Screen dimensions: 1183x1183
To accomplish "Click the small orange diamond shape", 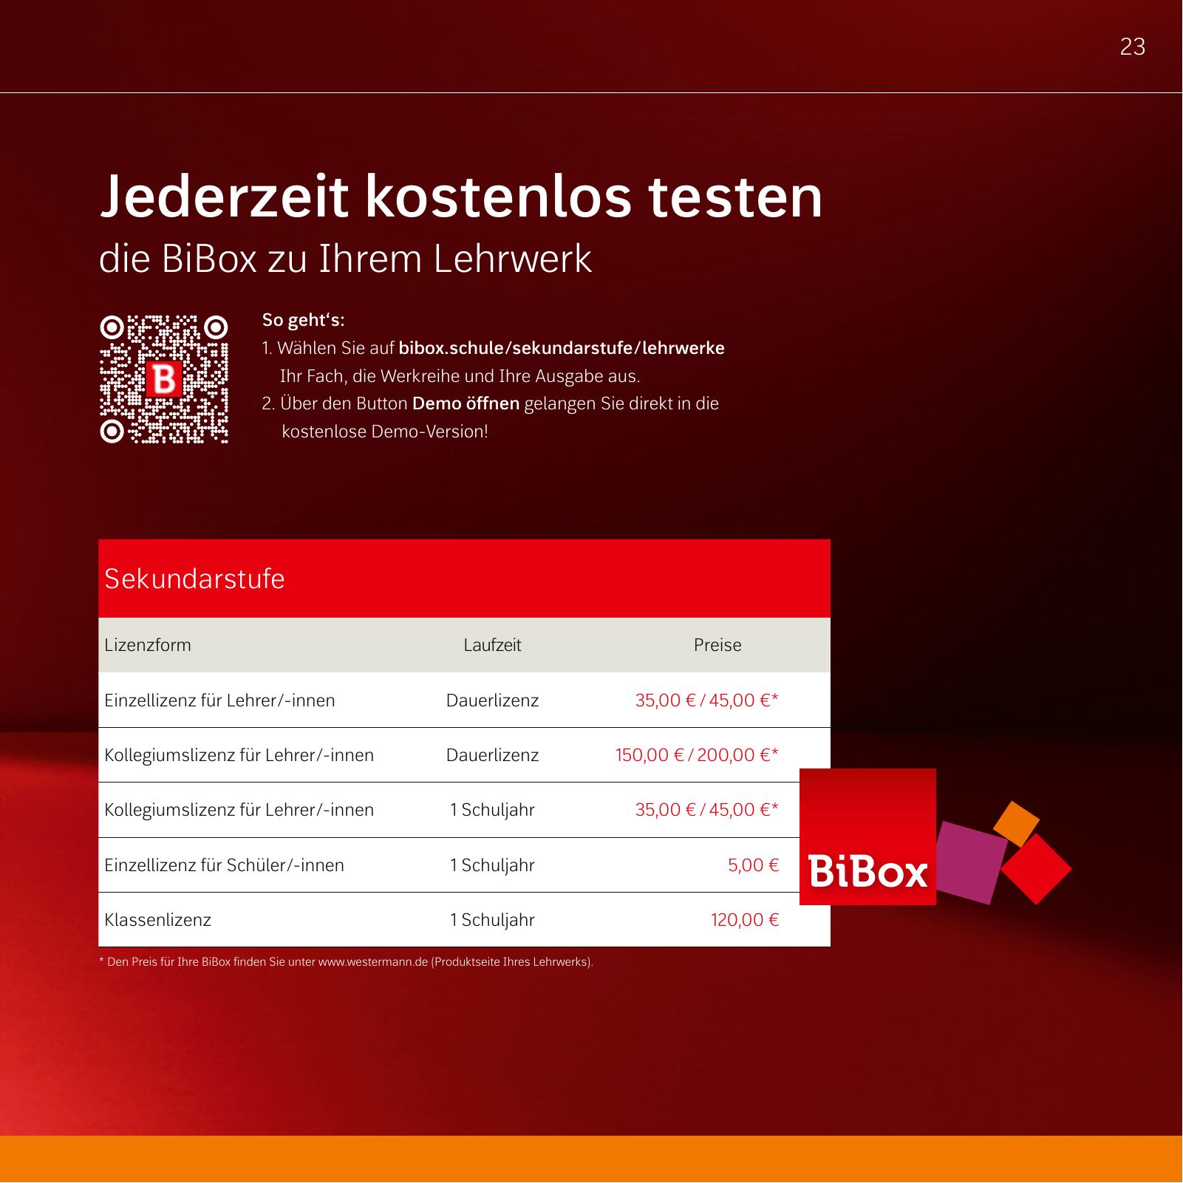I will point(1016,823).
